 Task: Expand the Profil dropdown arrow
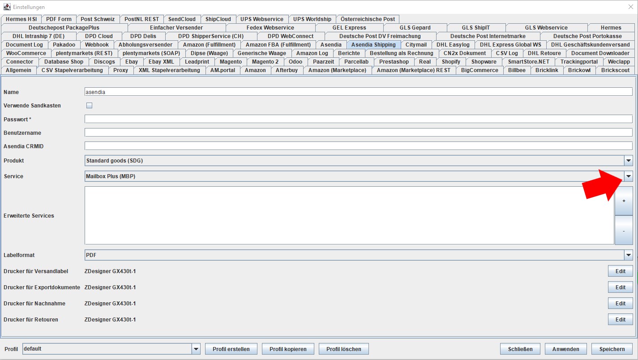(x=196, y=349)
